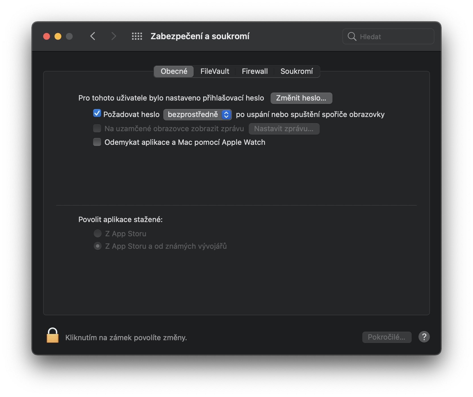Screen dimensions: 473x397
Task: Toggle Na uzamčené obrazovce zobrazit zprávu checkbox
Action: pyautogui.click(x=97, y=128)
